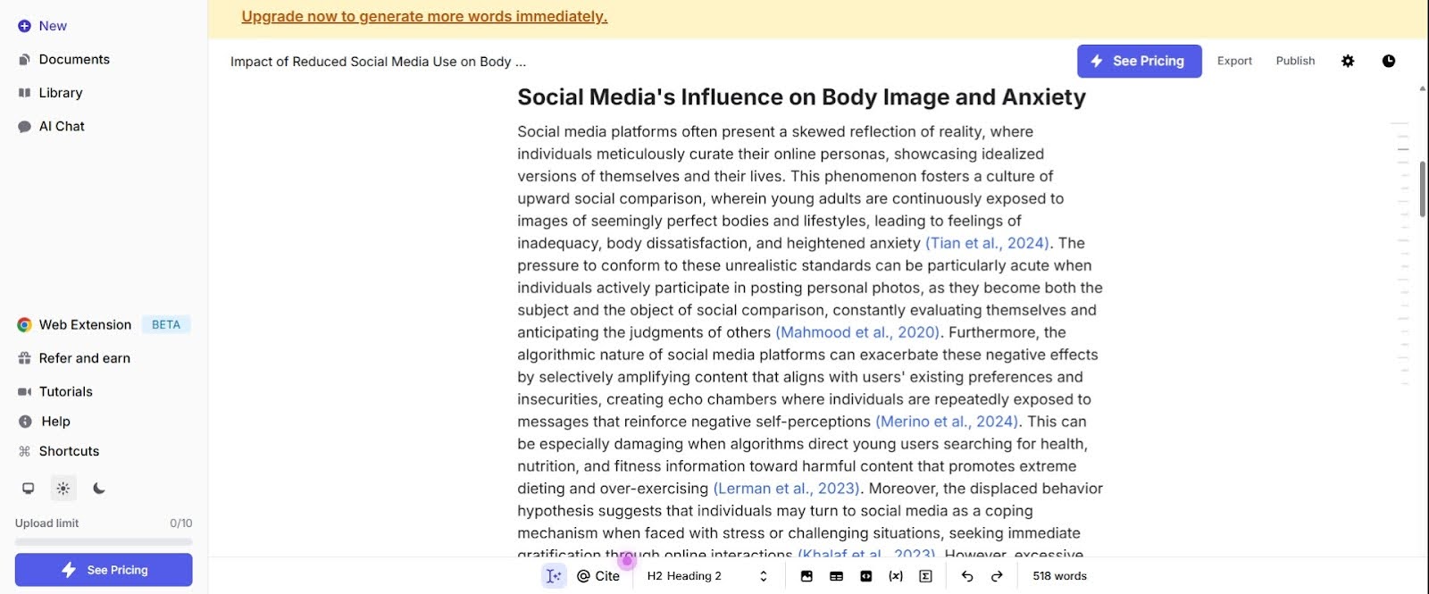Insert an image from the bottom toolbar
This screenshot has height=594, width=1429.
pos(806,576)
